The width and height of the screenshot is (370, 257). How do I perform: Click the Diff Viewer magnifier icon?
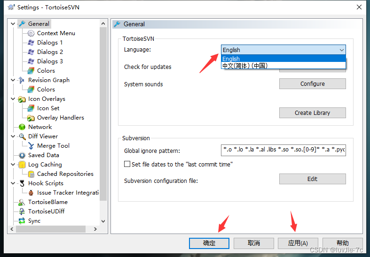click(22, 136)
